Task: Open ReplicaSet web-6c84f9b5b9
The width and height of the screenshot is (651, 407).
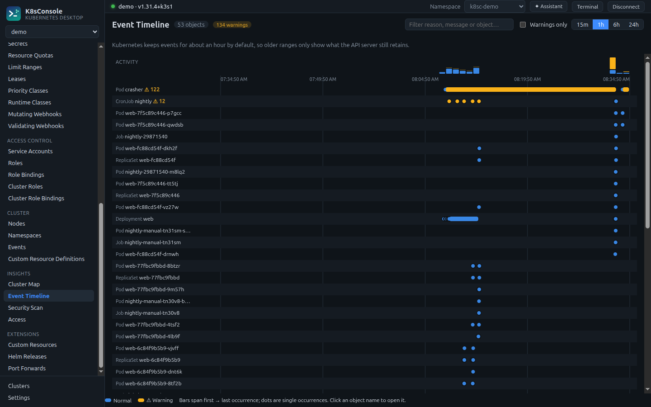Action: (160, 360)
